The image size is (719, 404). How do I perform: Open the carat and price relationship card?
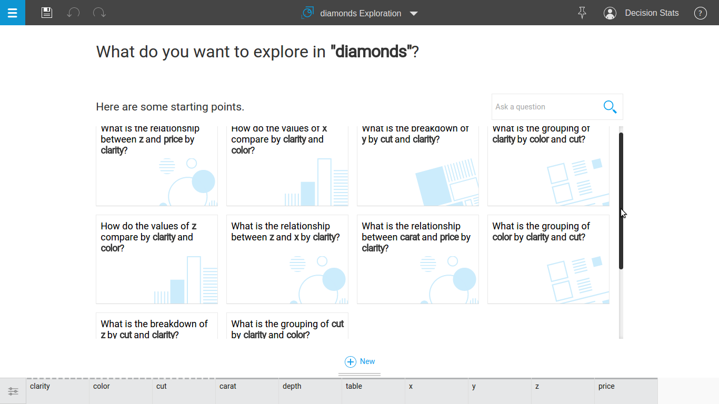418,259
